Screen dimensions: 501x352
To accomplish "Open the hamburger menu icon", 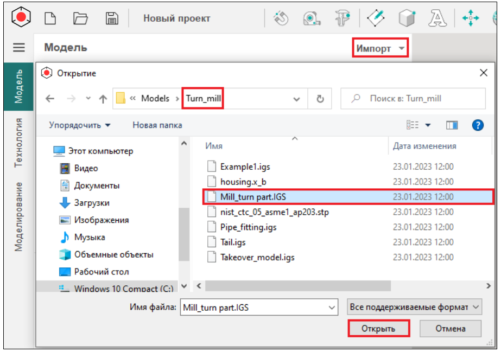I will (19, 48).
